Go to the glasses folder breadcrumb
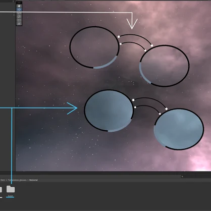This screenshot has width=211, height=211. (17, 180)
